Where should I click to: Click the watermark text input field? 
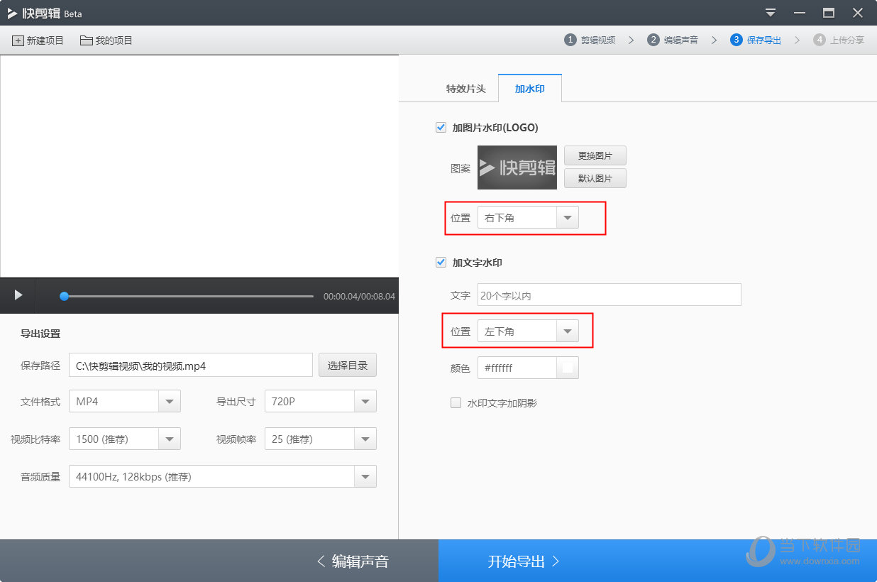609,295
